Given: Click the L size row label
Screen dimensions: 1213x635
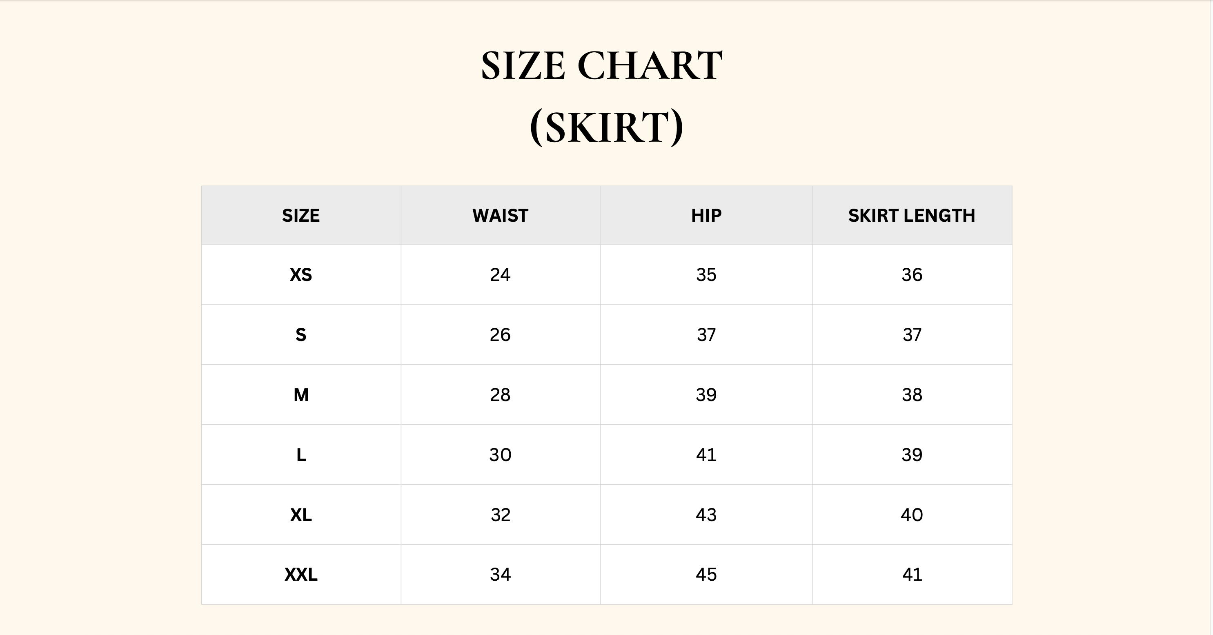Looking at the screenshot, I should point(301,455).
